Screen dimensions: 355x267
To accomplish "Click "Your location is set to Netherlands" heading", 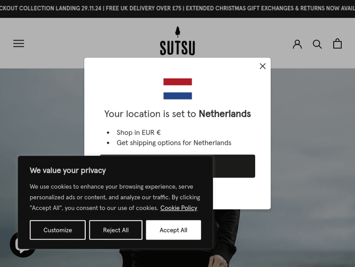I will click(177, 114).
